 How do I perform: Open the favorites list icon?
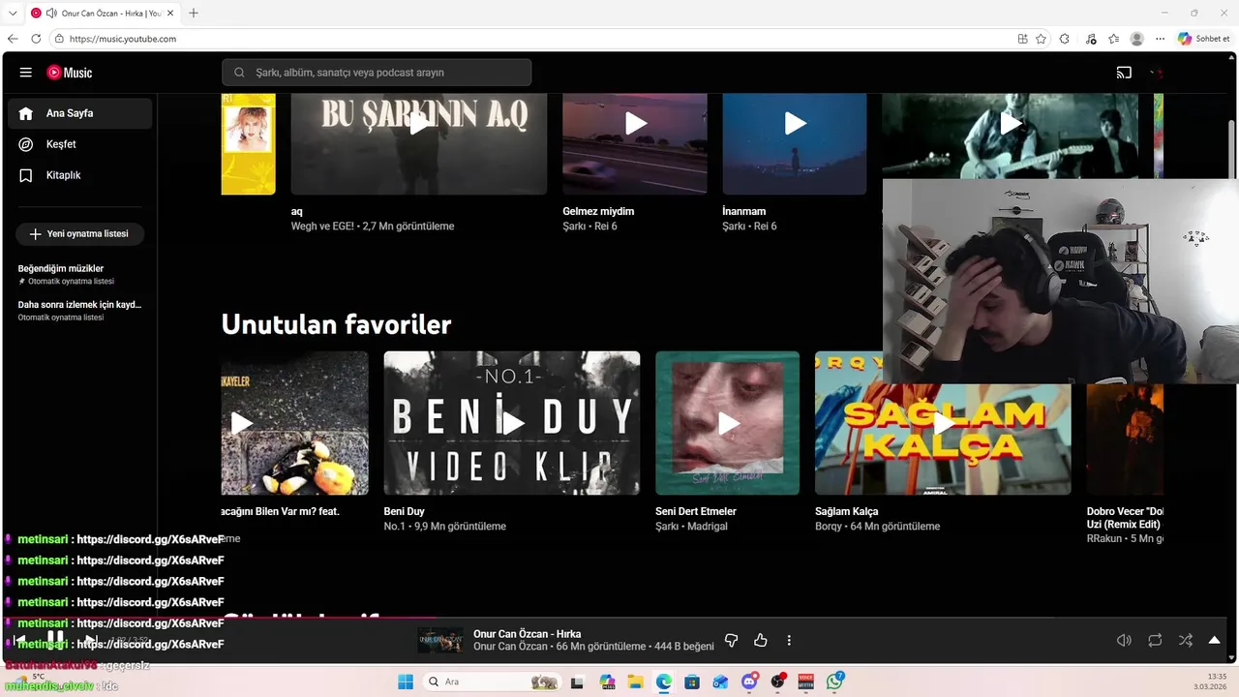point(1114,39)
